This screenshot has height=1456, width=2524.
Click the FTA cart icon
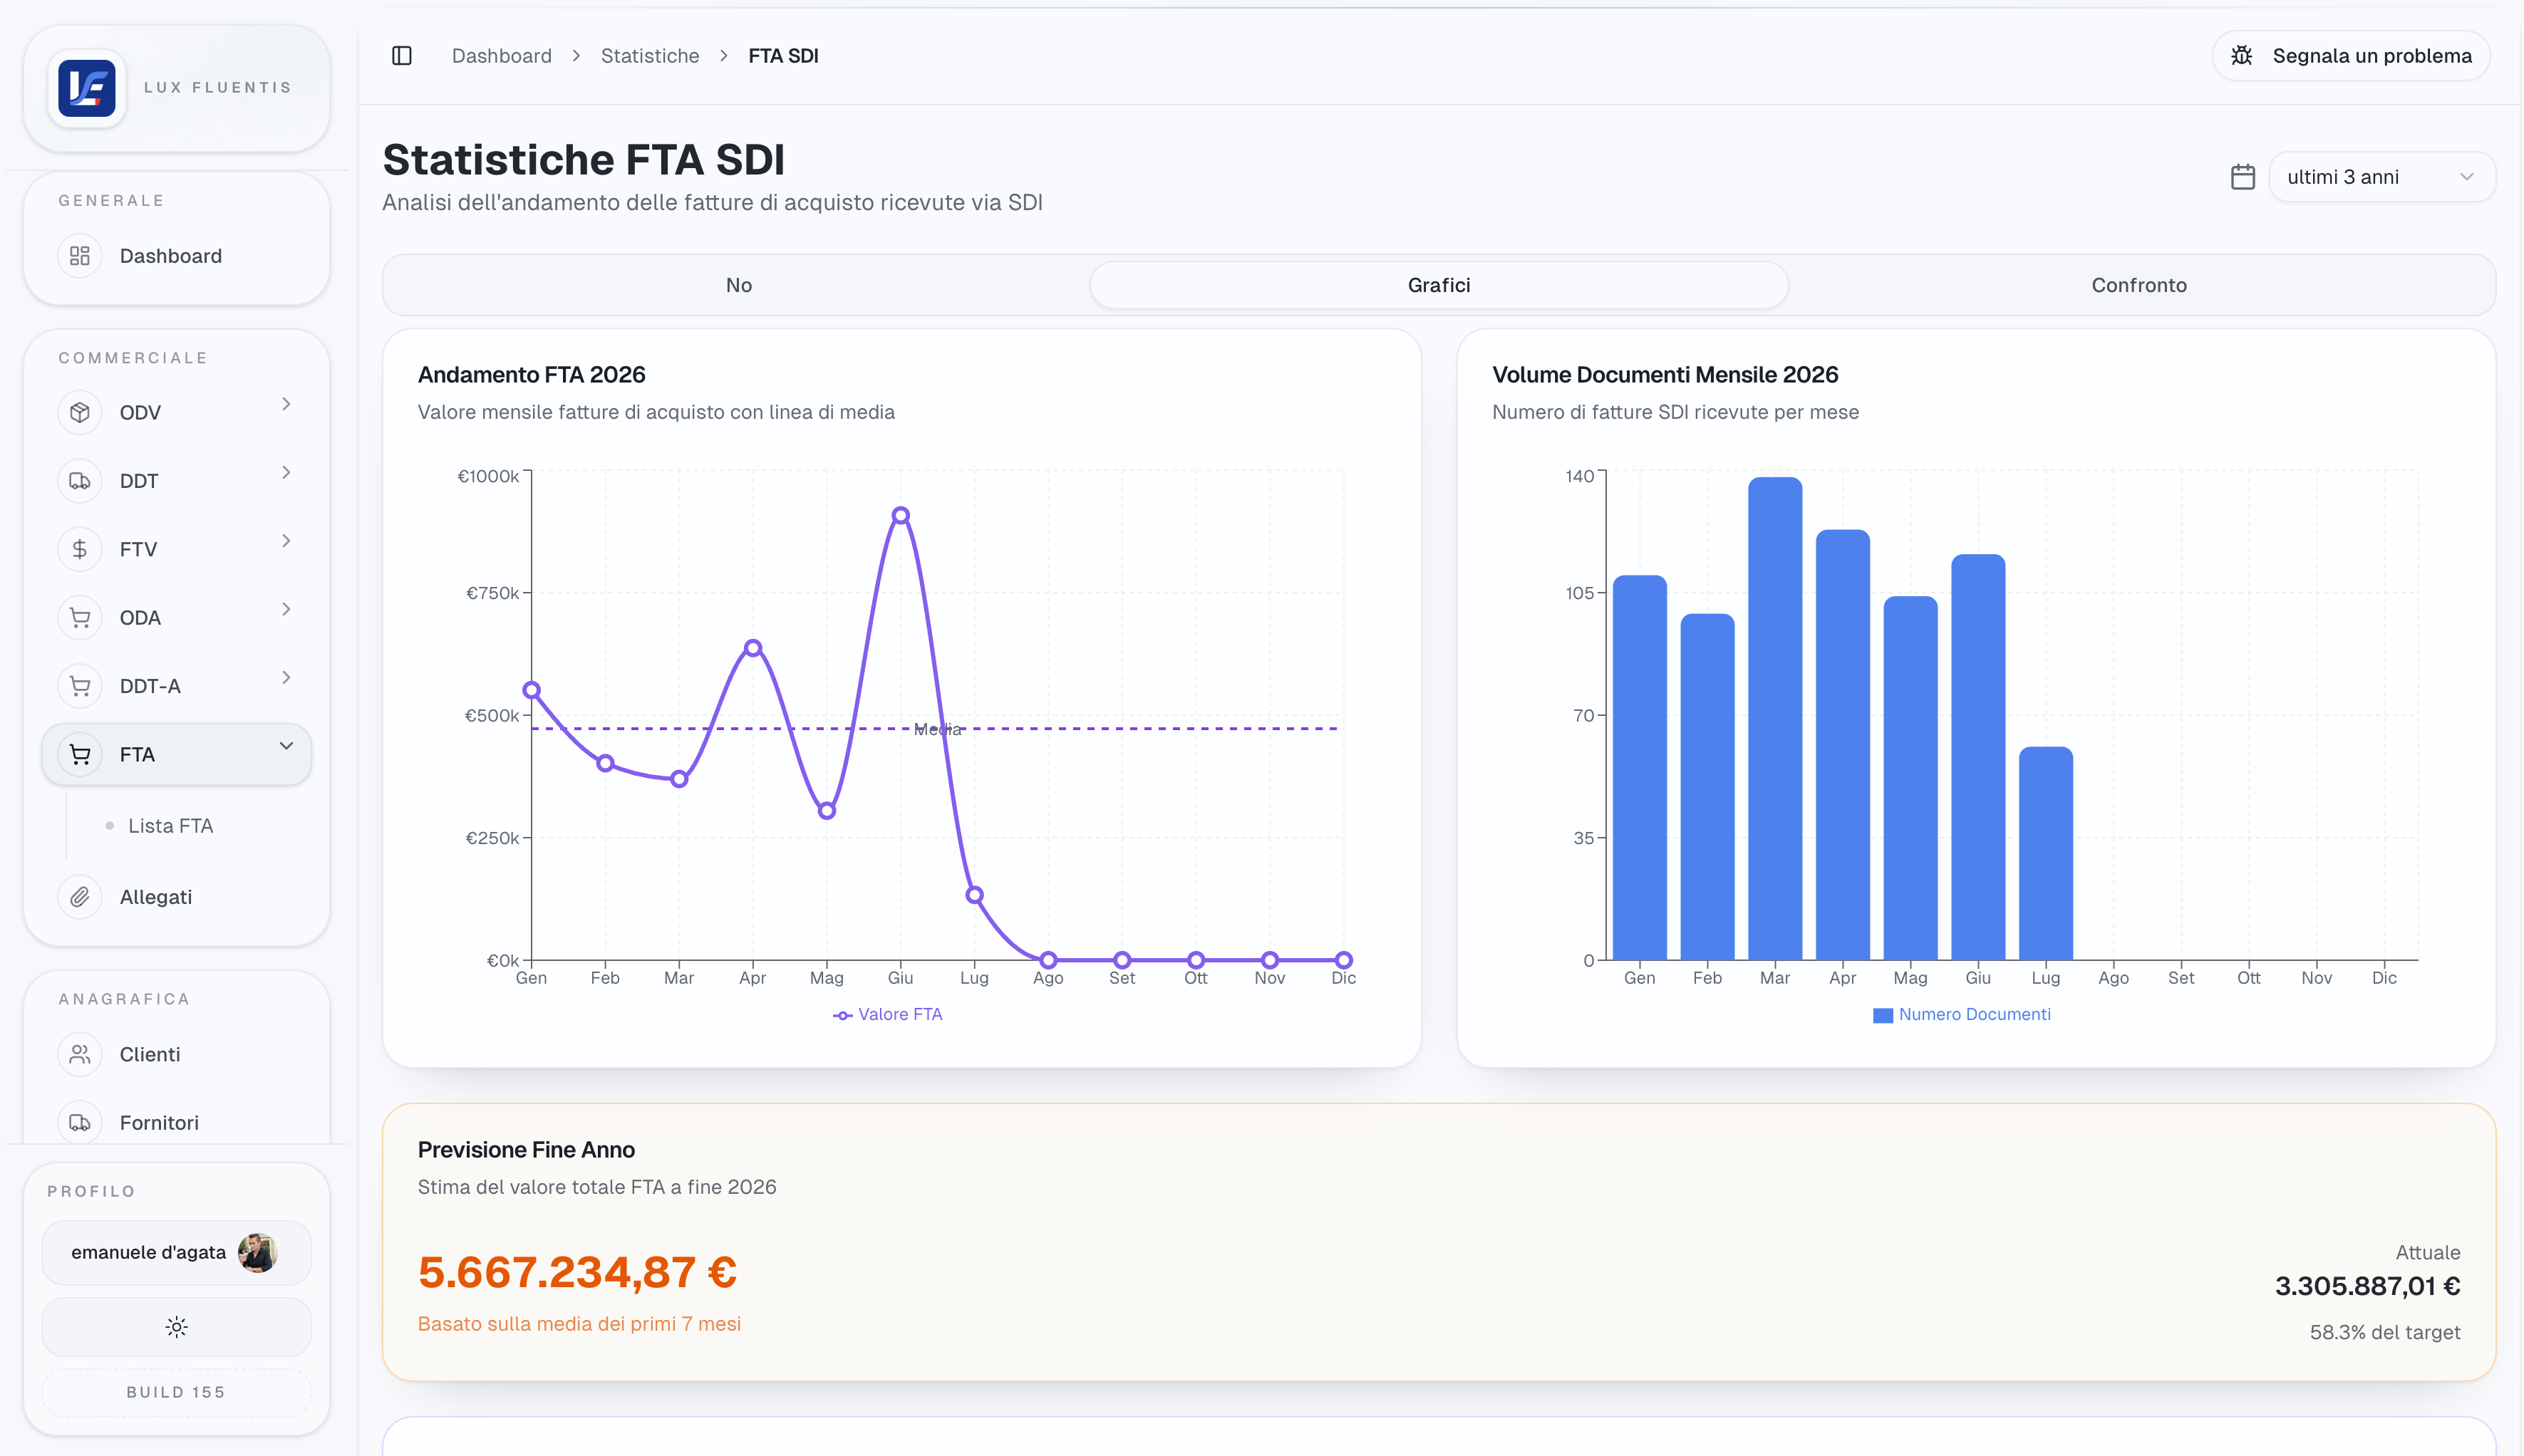pyautogui.click(x=80, y=754)
